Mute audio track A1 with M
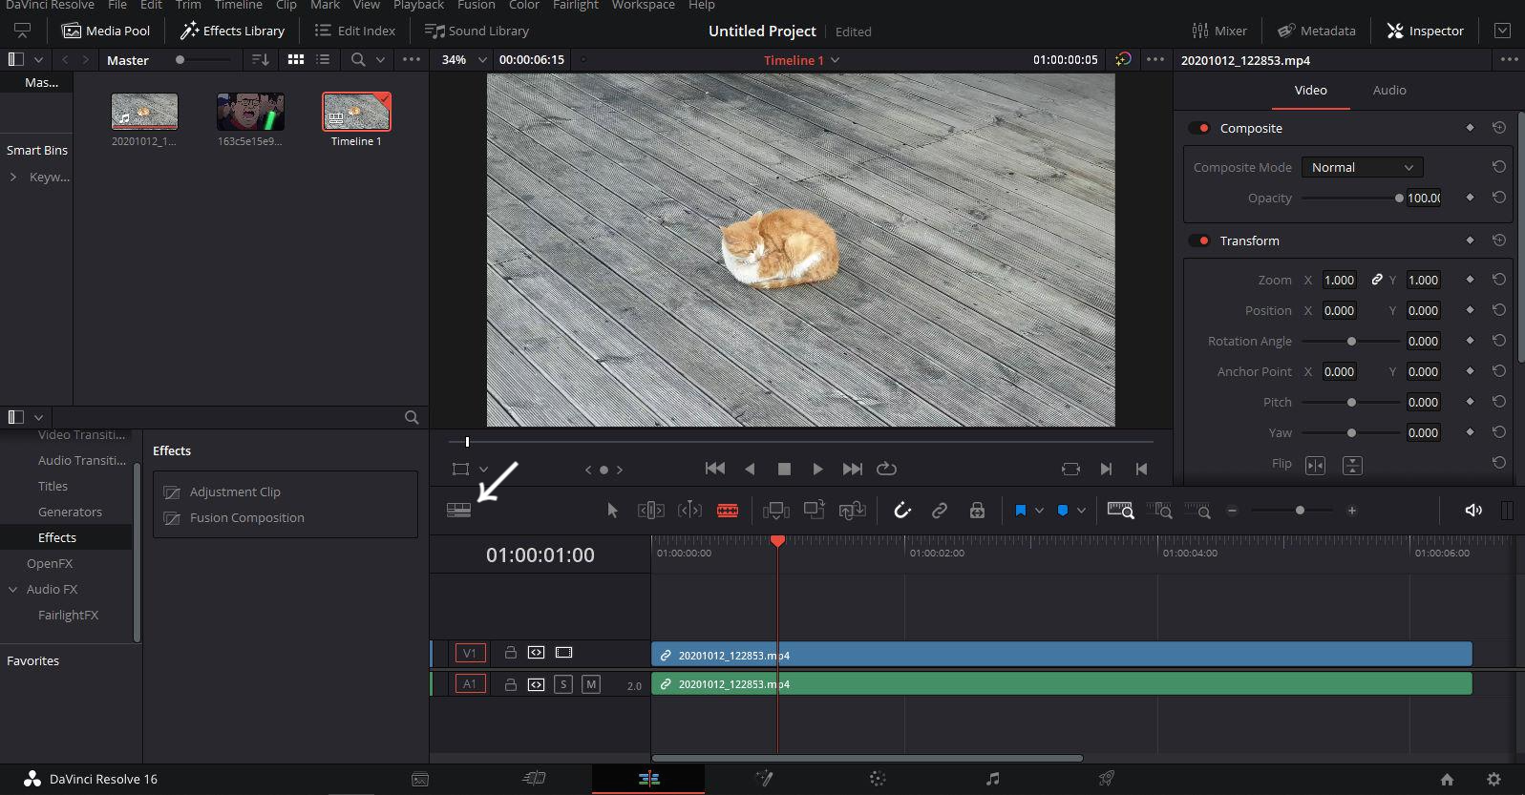 (591, 684)
